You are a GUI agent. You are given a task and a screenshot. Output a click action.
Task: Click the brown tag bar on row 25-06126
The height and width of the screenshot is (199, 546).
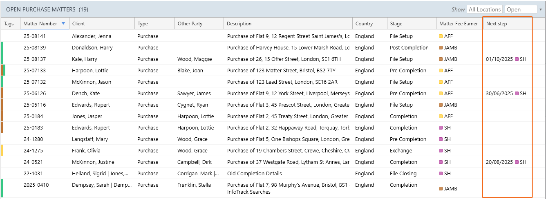[x=2, y=94]
